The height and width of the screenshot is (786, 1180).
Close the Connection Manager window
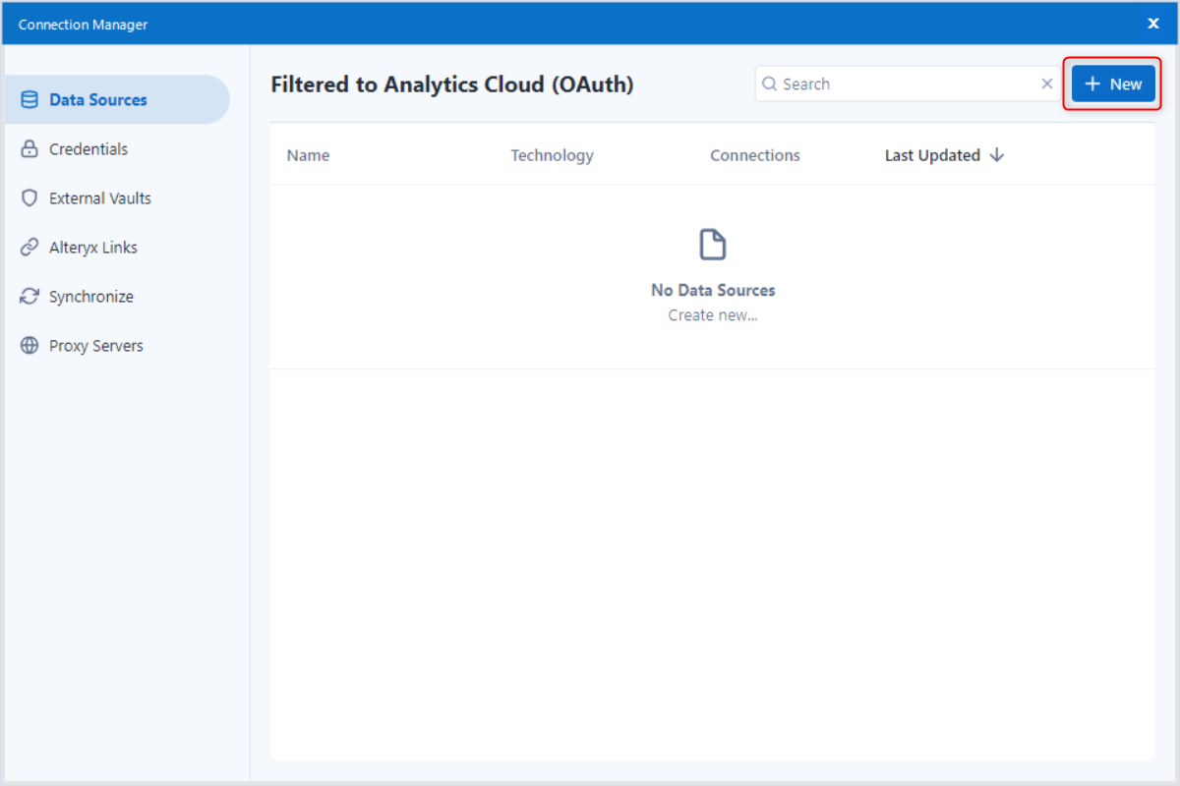pos(1153,24)
